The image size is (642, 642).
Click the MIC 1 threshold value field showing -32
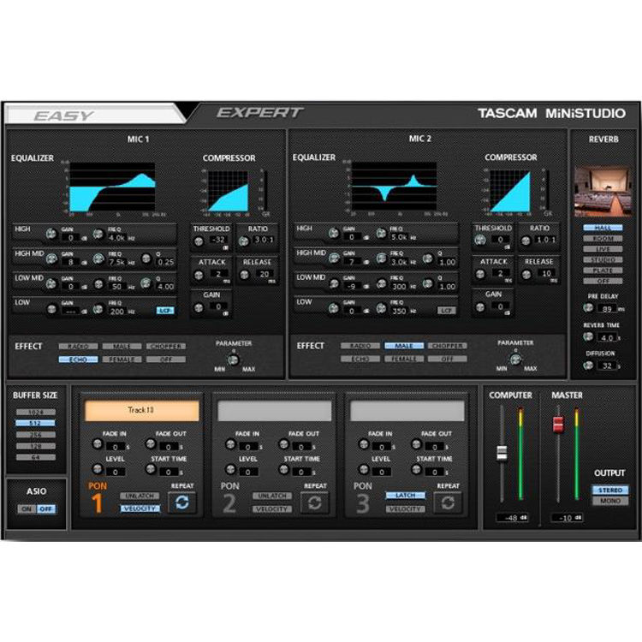point(219,240)
